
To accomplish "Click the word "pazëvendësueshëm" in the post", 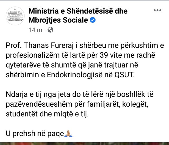I will tap(39, 104).
